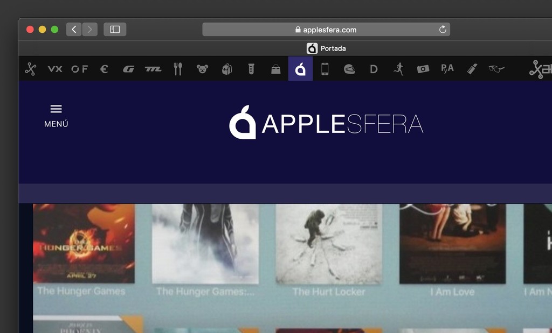The width and height of the screenshot is (552, 333).
Task: Open the stylized G site icon
Action: click(128, 69)
